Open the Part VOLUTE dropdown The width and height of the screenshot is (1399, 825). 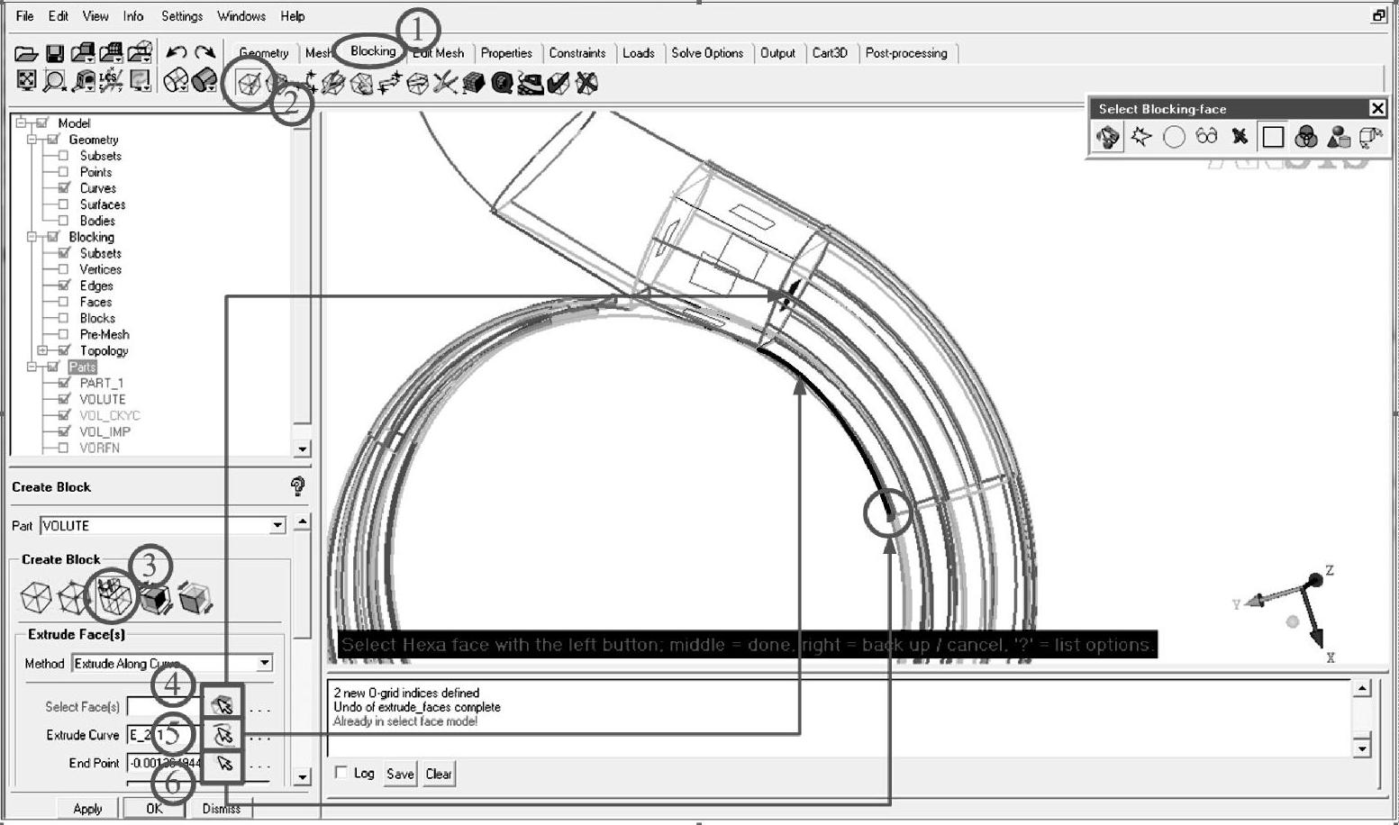tap(277, 525)
